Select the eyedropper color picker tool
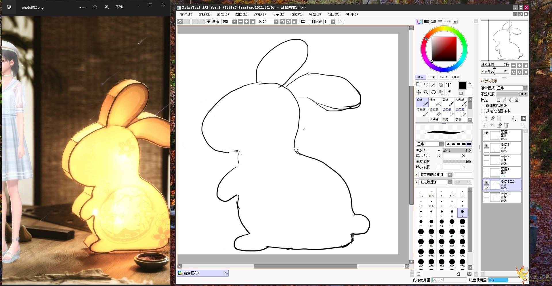This screenshot has width=552, height=286. click(x=448, y=92)
